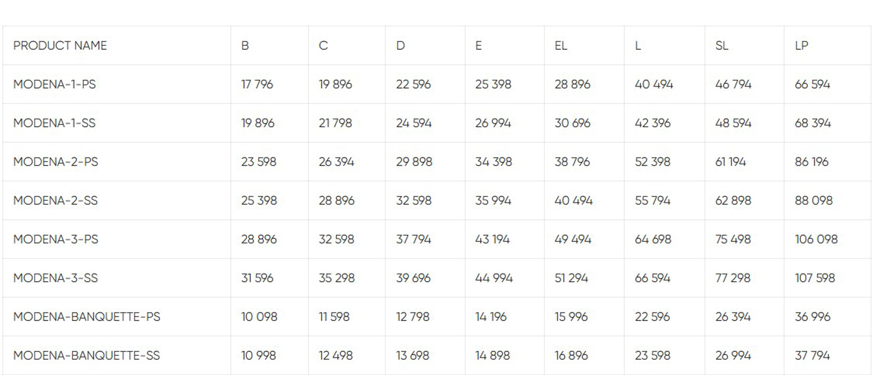Select the B column header

[x=245, y=46]
